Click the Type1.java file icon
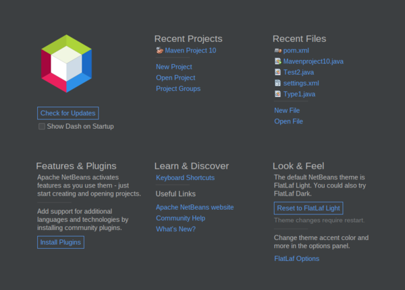Screen dimensions: 405x290 [x=277, y=94]
